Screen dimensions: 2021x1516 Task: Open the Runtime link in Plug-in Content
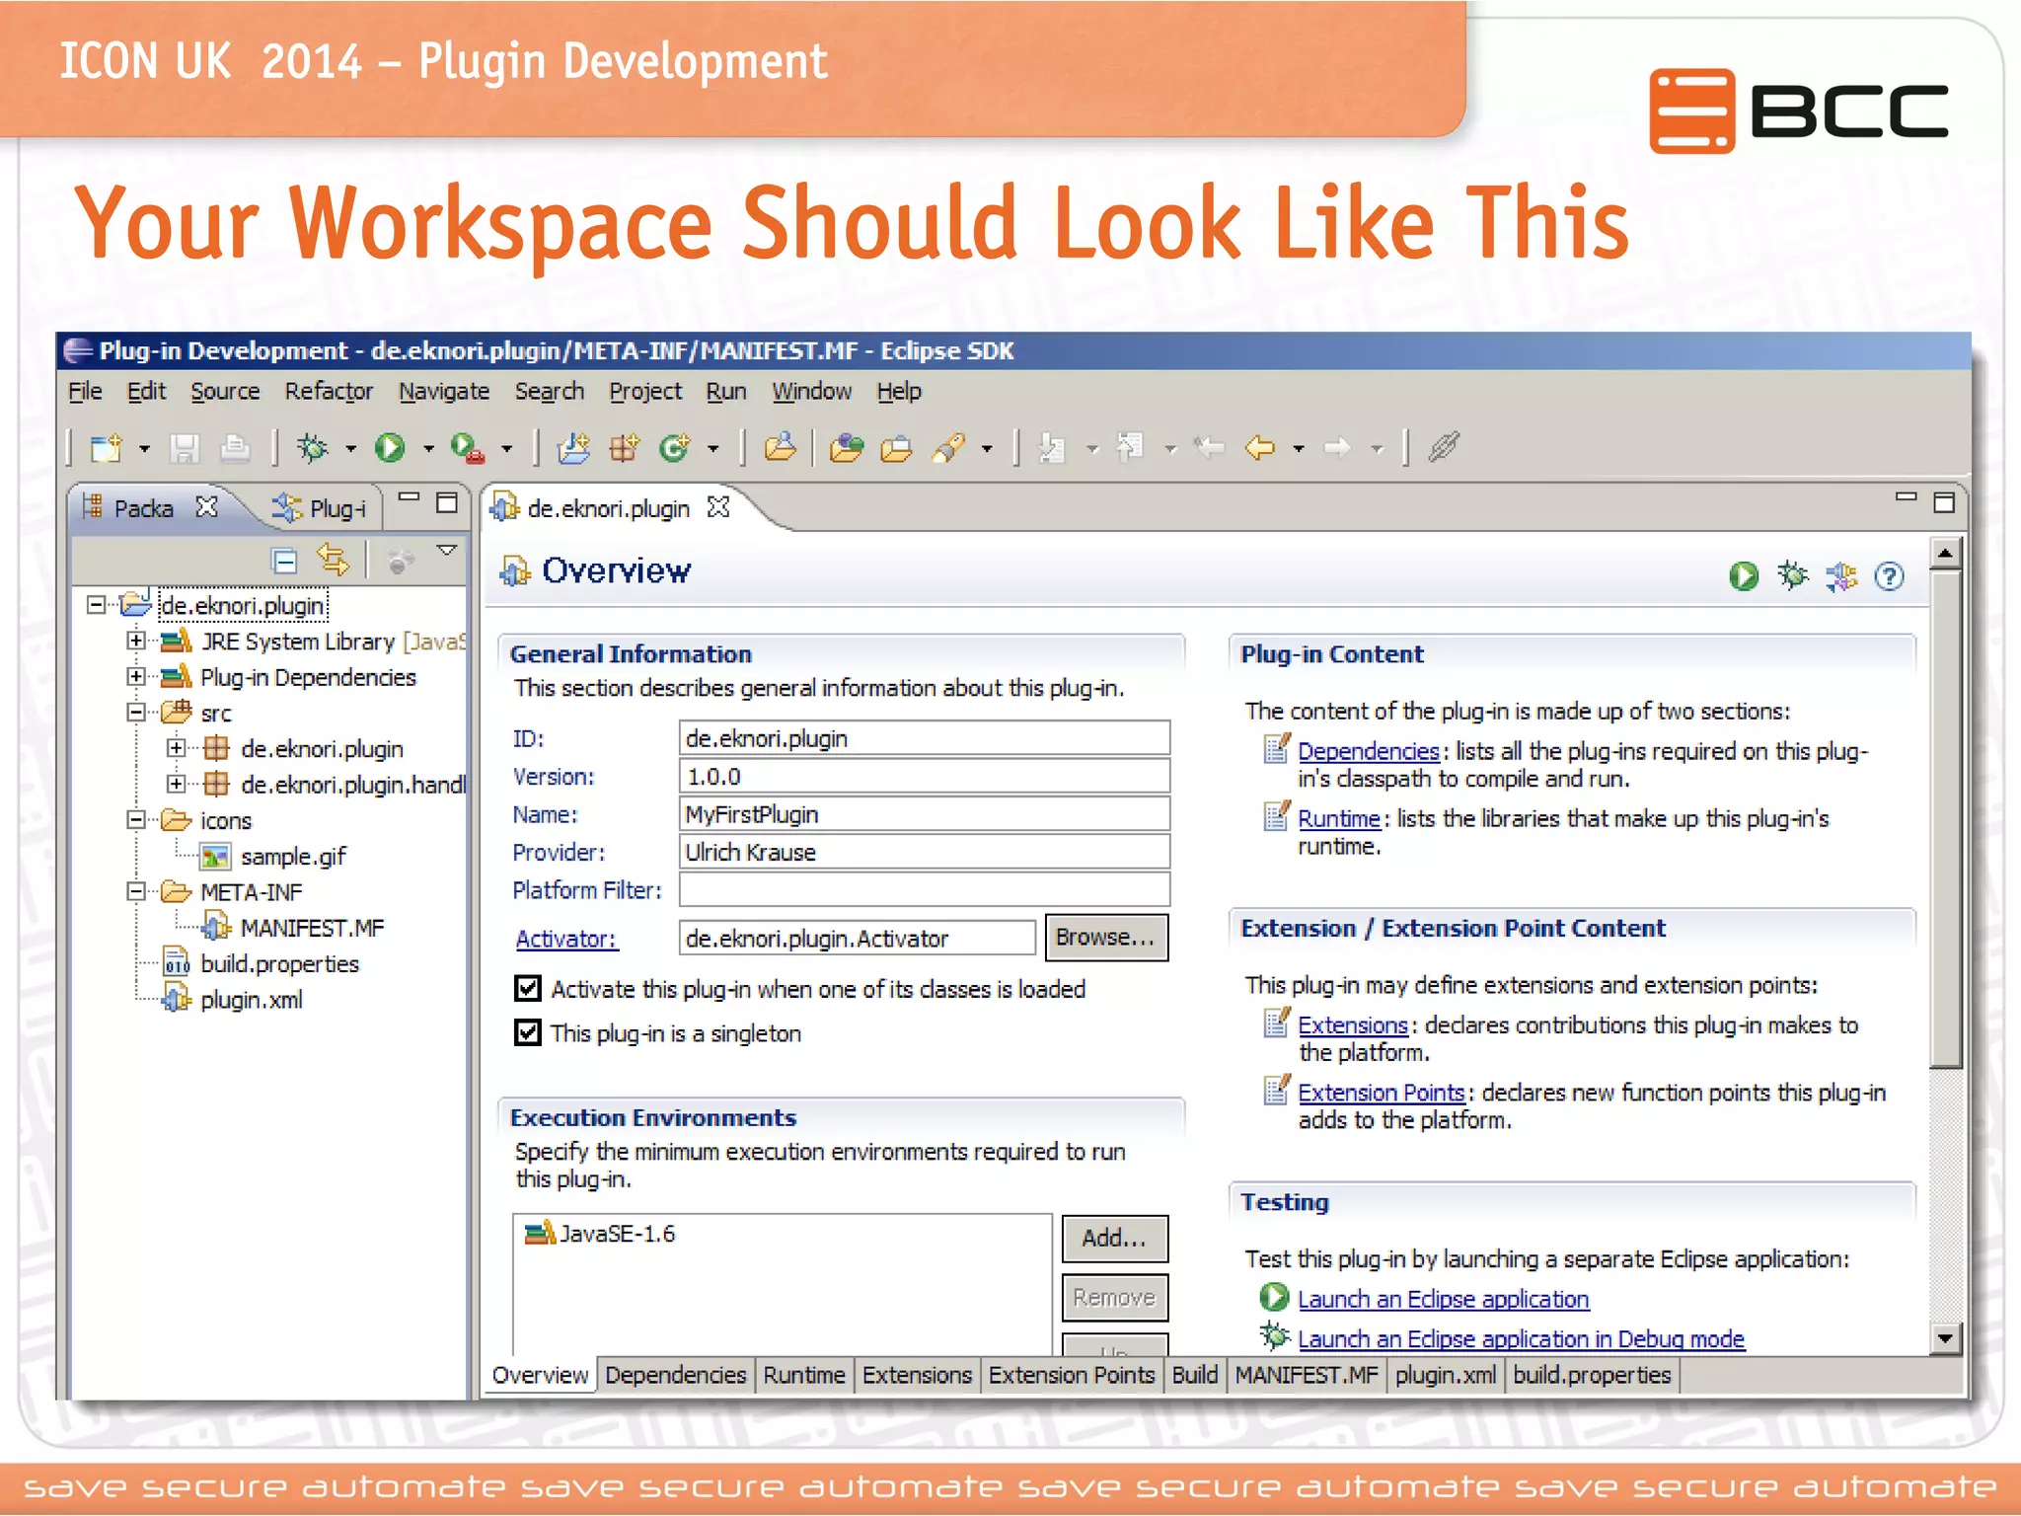[x=1338, y=818]
